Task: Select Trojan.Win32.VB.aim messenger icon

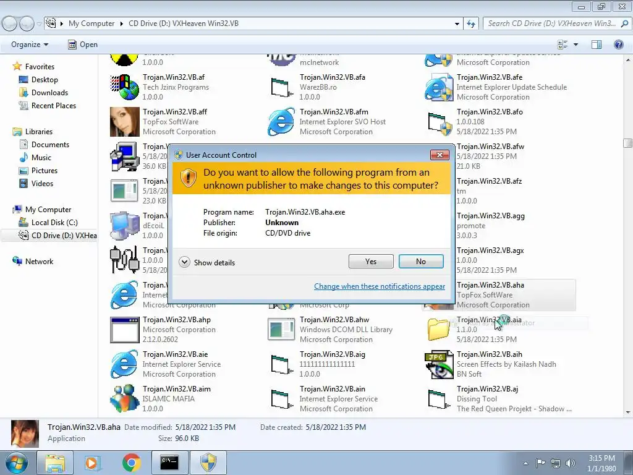Action: (124, 399)
